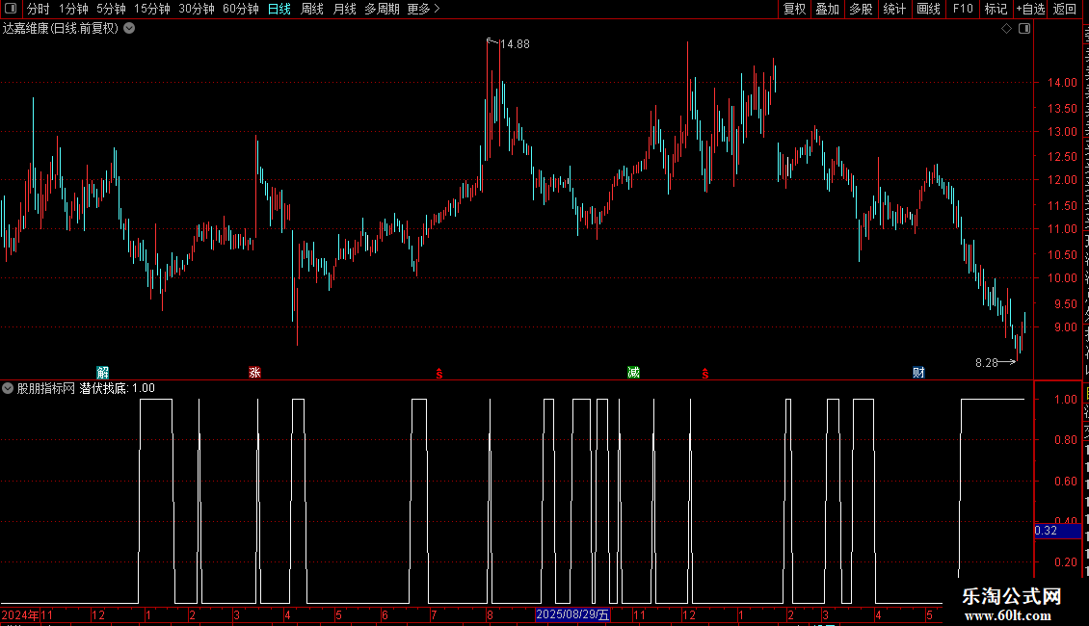Open the 画线 drawing tools
The width and height of the screenshot is (1089, 626).
click(928, 9)
